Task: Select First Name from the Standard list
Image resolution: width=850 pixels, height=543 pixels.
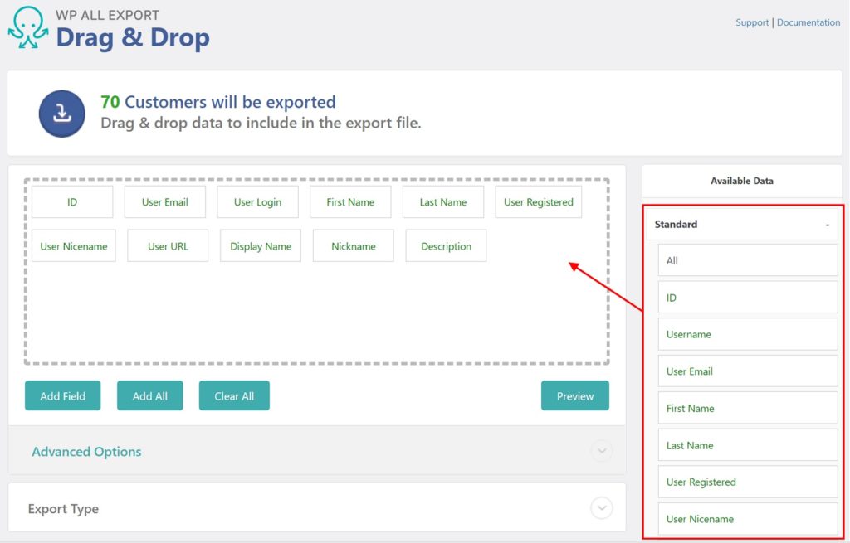Action: [747, 408]
